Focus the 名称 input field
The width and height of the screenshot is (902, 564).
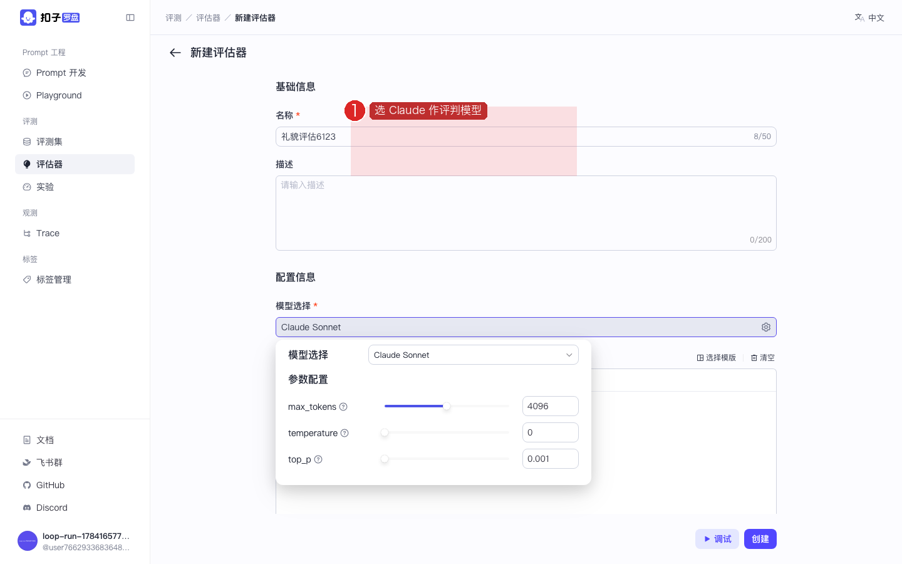[x=526, y=137]
